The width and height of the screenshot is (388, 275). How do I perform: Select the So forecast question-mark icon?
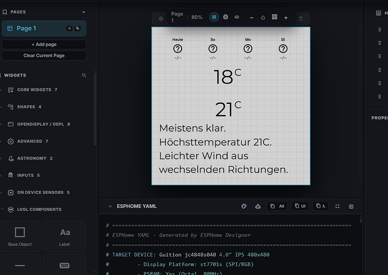[x=213, y=49]
